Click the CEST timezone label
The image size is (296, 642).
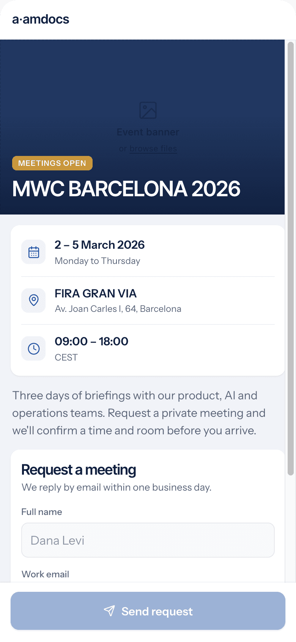66,358
